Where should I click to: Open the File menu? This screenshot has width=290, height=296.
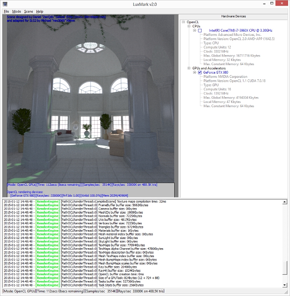(x=6, y=12)
